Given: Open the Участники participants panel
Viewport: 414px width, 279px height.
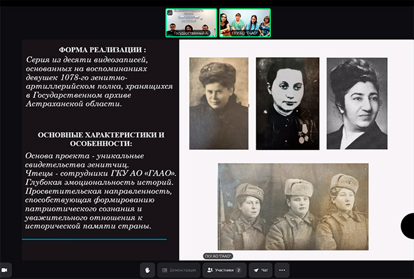Looking at the screenshot, I should coord(224,270).
